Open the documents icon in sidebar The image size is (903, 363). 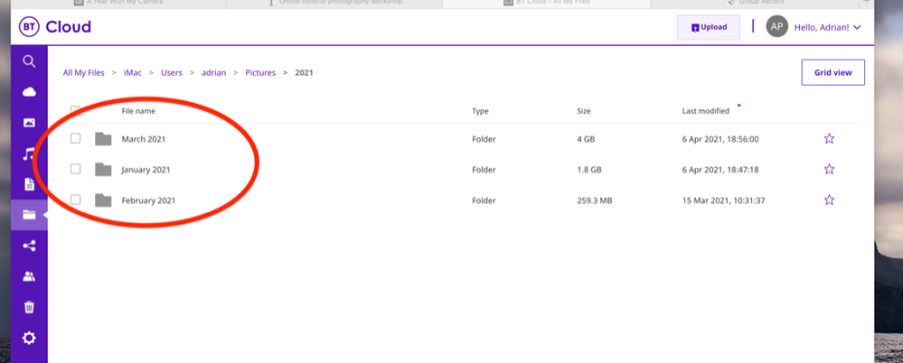(x=29, y=184)
